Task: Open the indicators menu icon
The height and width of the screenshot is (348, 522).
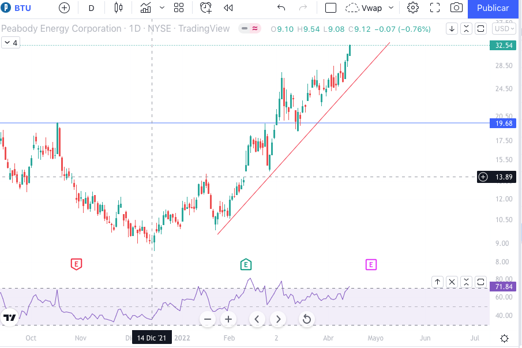Action: point(147,8)
